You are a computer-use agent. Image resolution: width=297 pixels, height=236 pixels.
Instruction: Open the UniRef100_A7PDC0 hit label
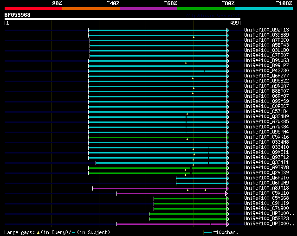266,40
